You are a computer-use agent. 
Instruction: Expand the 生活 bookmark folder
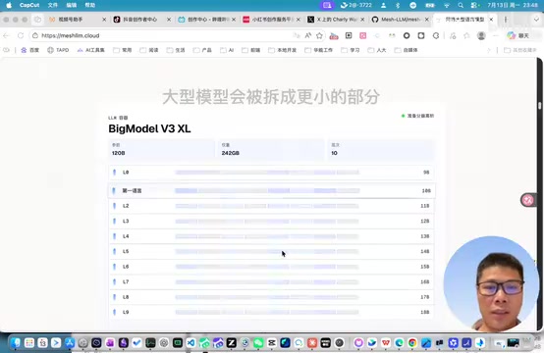(176, 50)
